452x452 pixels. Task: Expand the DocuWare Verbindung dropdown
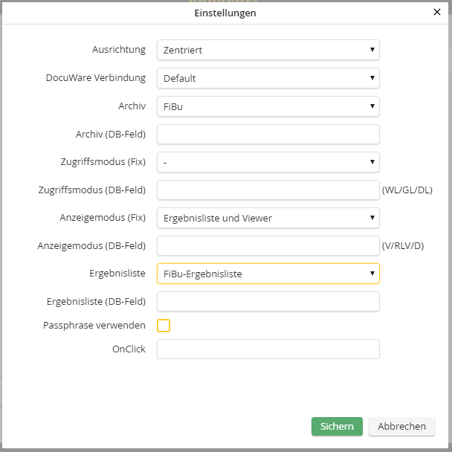268,78
